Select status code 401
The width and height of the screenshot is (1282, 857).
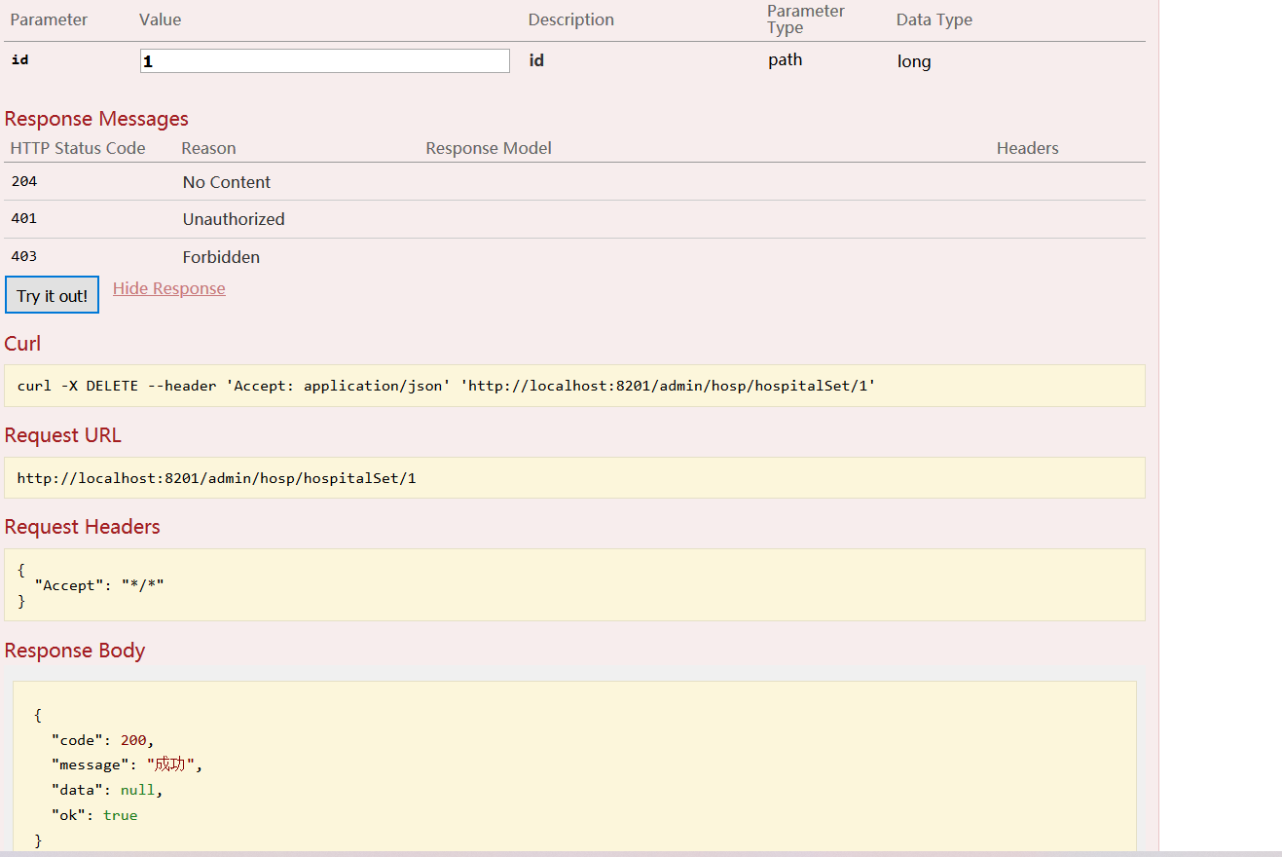coord(24,218)
